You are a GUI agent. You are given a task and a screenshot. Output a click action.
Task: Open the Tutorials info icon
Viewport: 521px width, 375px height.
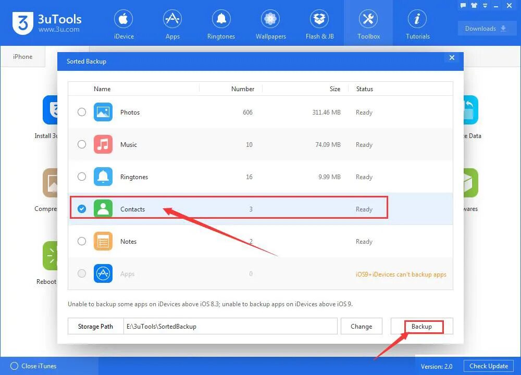[x=417, y=19]
